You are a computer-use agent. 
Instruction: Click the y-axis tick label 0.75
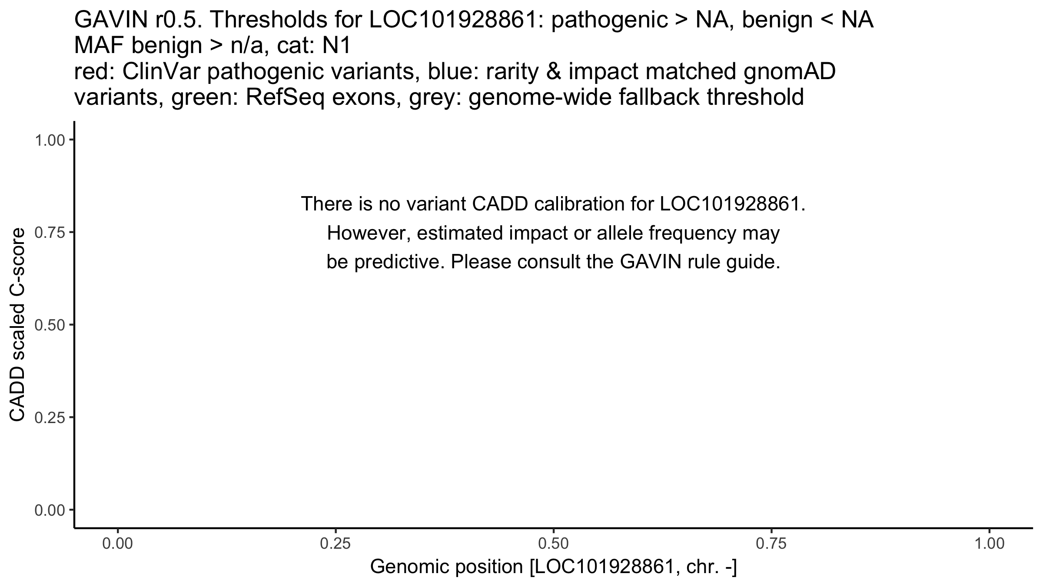[x=49, y=233]
